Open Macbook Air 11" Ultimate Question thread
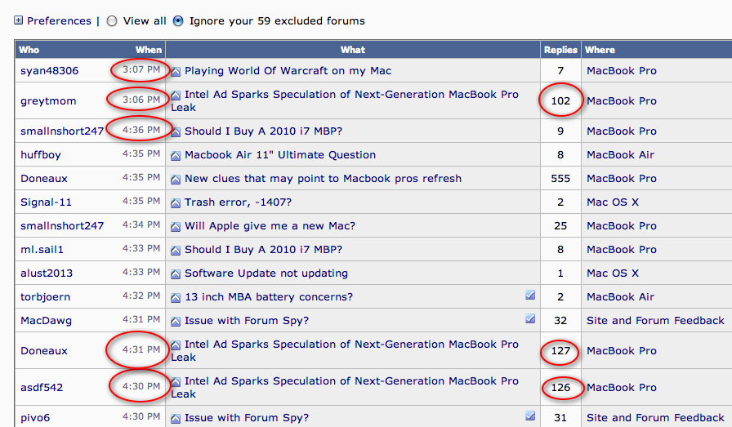This screenshot has width=732, height=427. (x=280, y=155)
